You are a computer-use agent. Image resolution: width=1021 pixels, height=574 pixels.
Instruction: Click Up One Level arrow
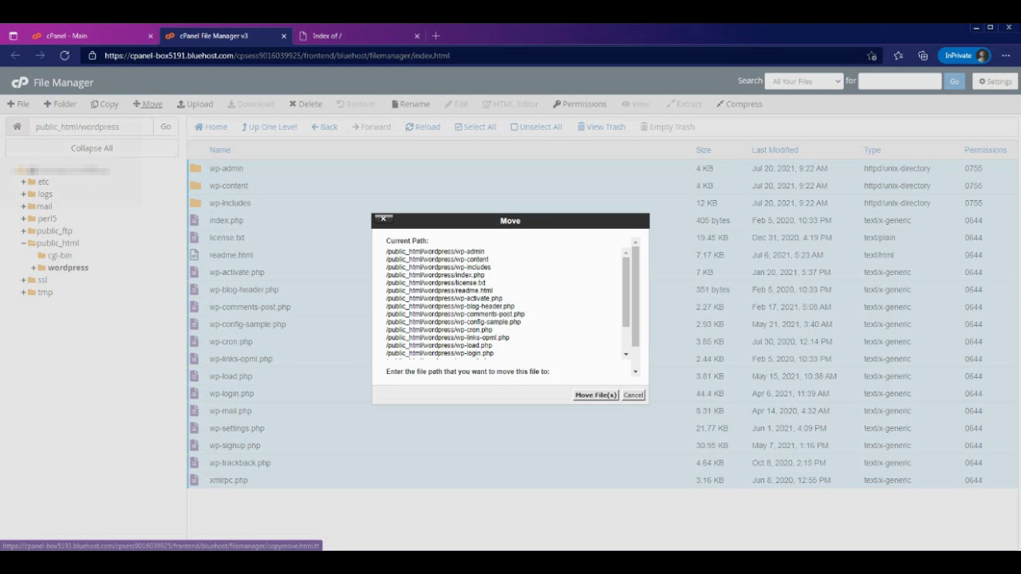tap(245, 127)
